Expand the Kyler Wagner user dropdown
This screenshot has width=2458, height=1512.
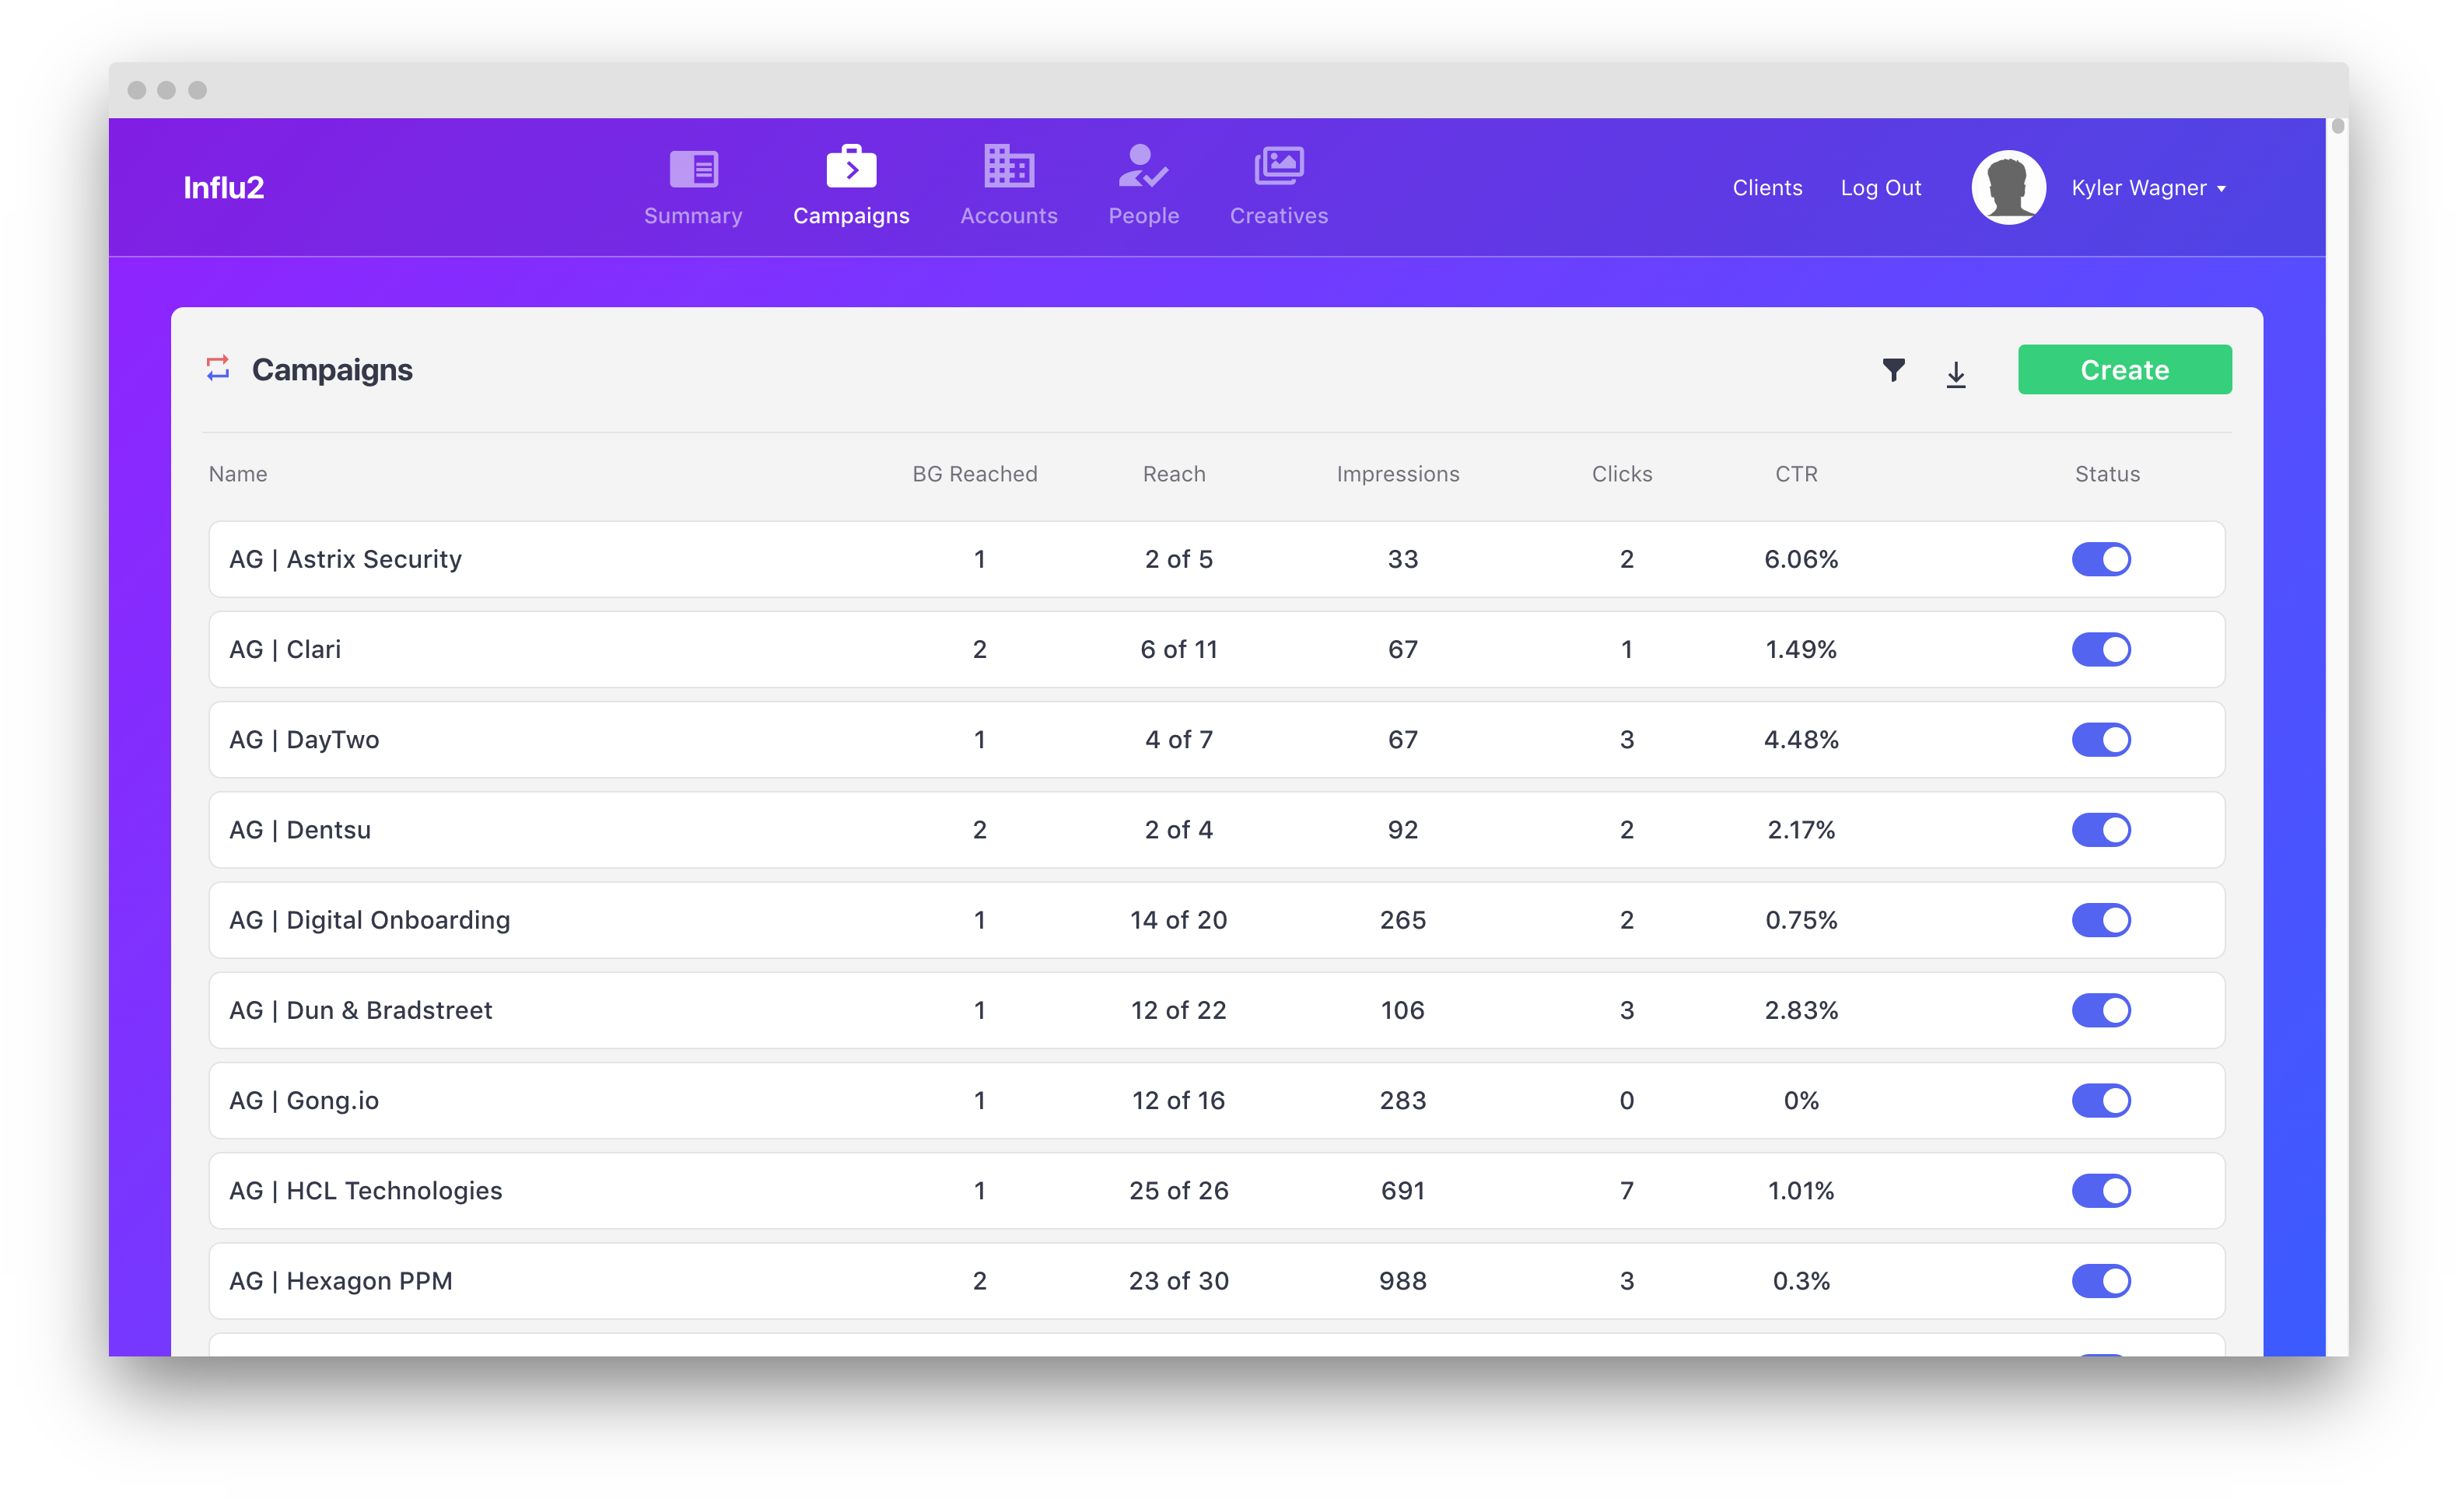[x=2148, y=188]
